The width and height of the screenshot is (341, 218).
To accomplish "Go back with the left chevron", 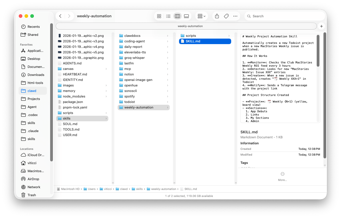I will 60,16.
